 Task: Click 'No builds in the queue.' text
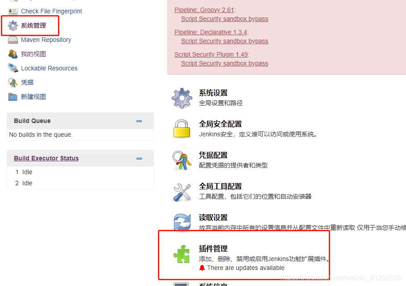41,135
